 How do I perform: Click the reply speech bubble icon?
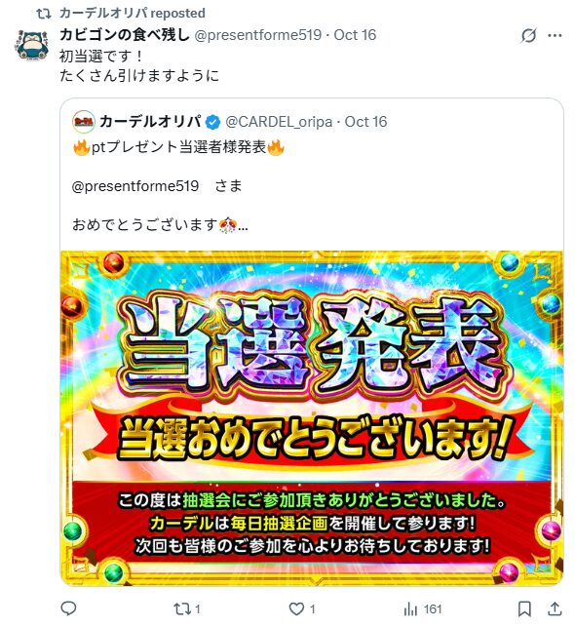[68, 608]
